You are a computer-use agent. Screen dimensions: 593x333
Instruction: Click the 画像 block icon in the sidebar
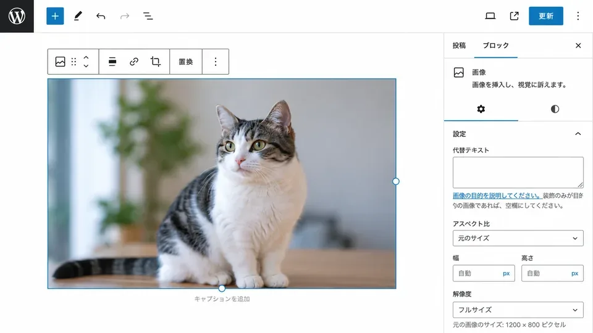click(459, 73)
